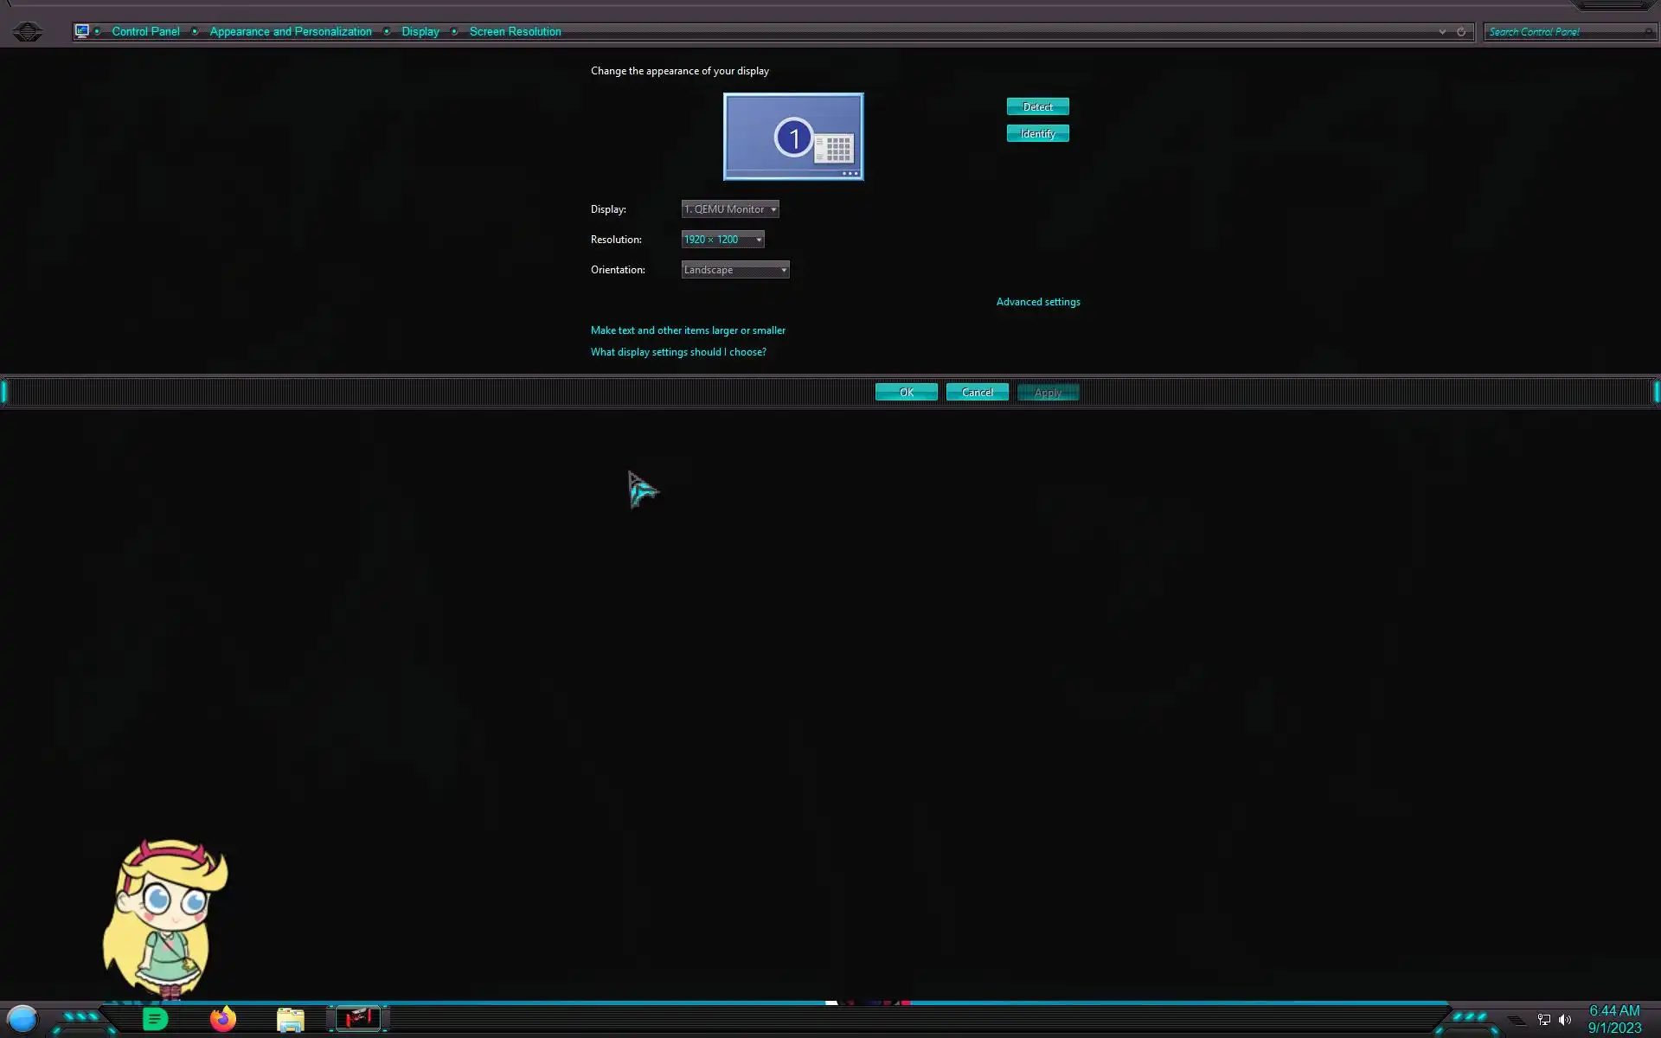Click the volume speaker tray icon
1661x1038 pixels.
pos(1565,1020)
